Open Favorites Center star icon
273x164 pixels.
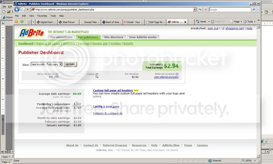(16, 22)
